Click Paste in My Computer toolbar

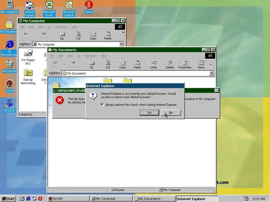108,36
